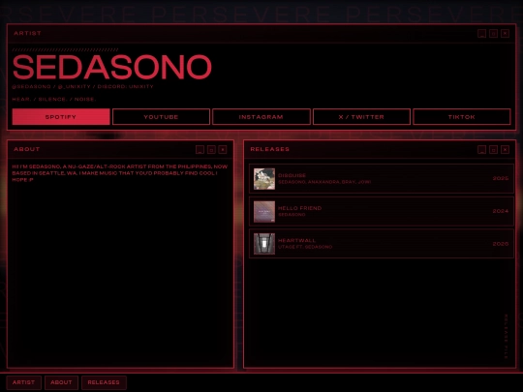Viewport: 523px width, 392px height.
Task: Open the Instagram link button
Action: [x=261, y=117]
